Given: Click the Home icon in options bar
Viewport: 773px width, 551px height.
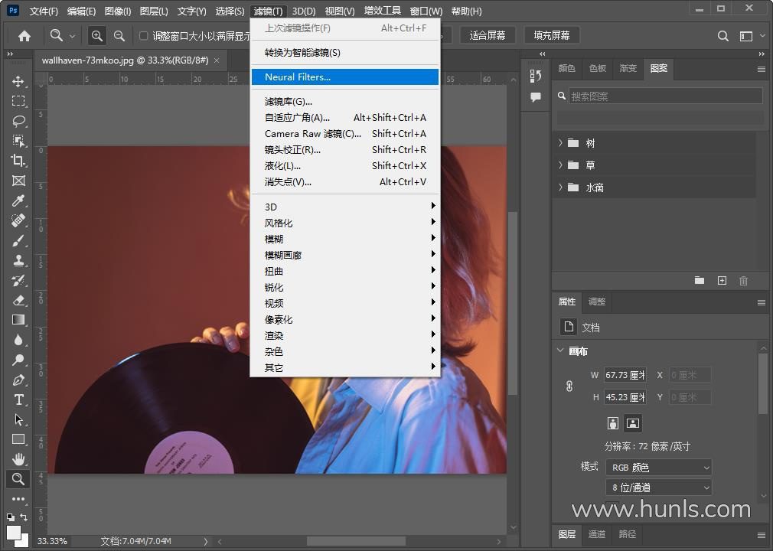Looking at the screenshot, I should click(24, 36).
